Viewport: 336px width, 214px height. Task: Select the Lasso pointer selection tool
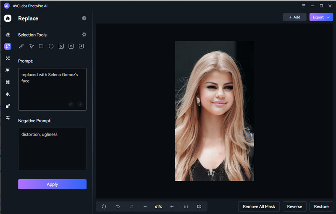31,46
